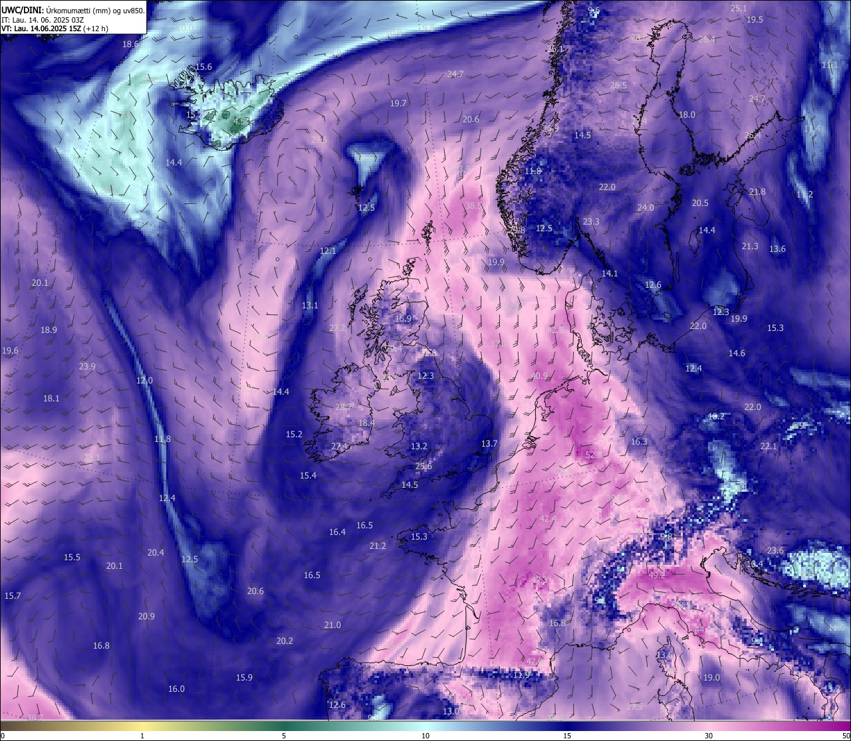Screen dimensions: 851x741
Task: Click the 20.9 value on the map
Action: [x=146, y=617]
